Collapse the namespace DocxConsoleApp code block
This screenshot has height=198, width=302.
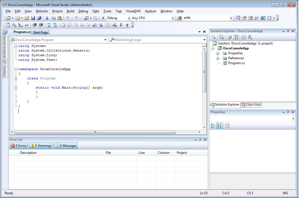click(x=16, y=69)
